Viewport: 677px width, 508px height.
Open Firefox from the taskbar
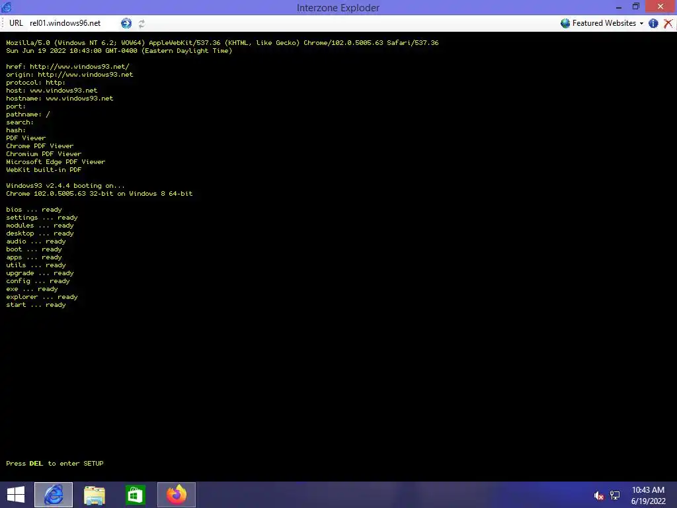click(176, 495)
